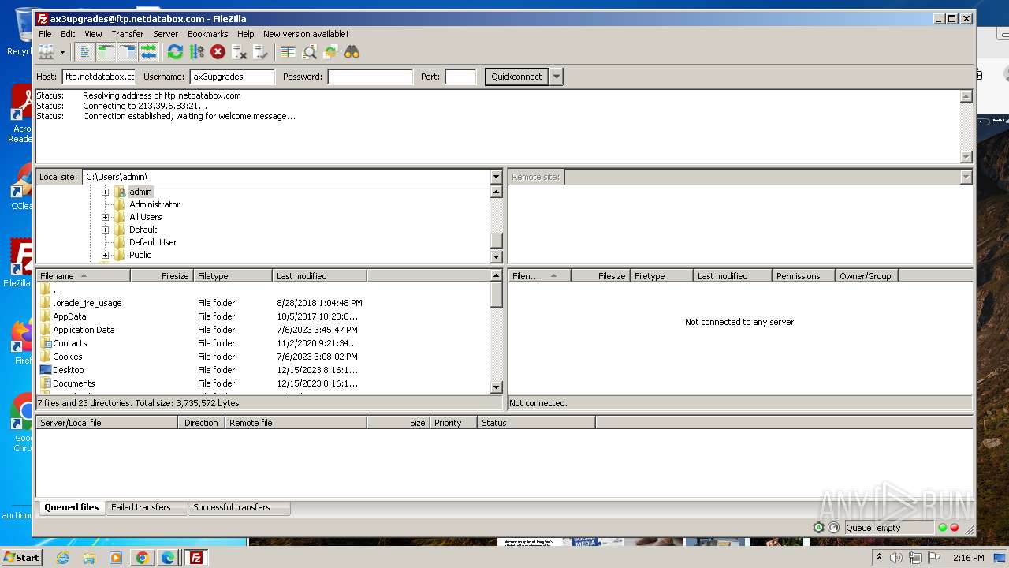The image size is (1009, 568).
Task: Expand the Default folder tree node
Action: [105, 230]
